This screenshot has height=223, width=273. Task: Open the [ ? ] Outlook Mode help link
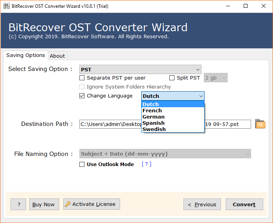click(x=146, y=164)
